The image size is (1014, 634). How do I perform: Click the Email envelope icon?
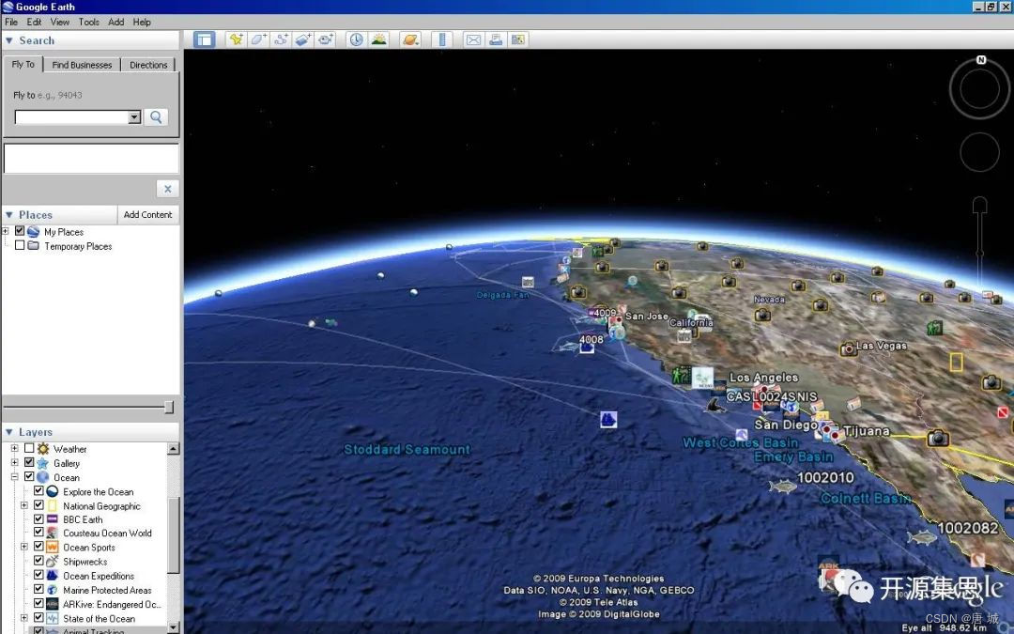473,39
